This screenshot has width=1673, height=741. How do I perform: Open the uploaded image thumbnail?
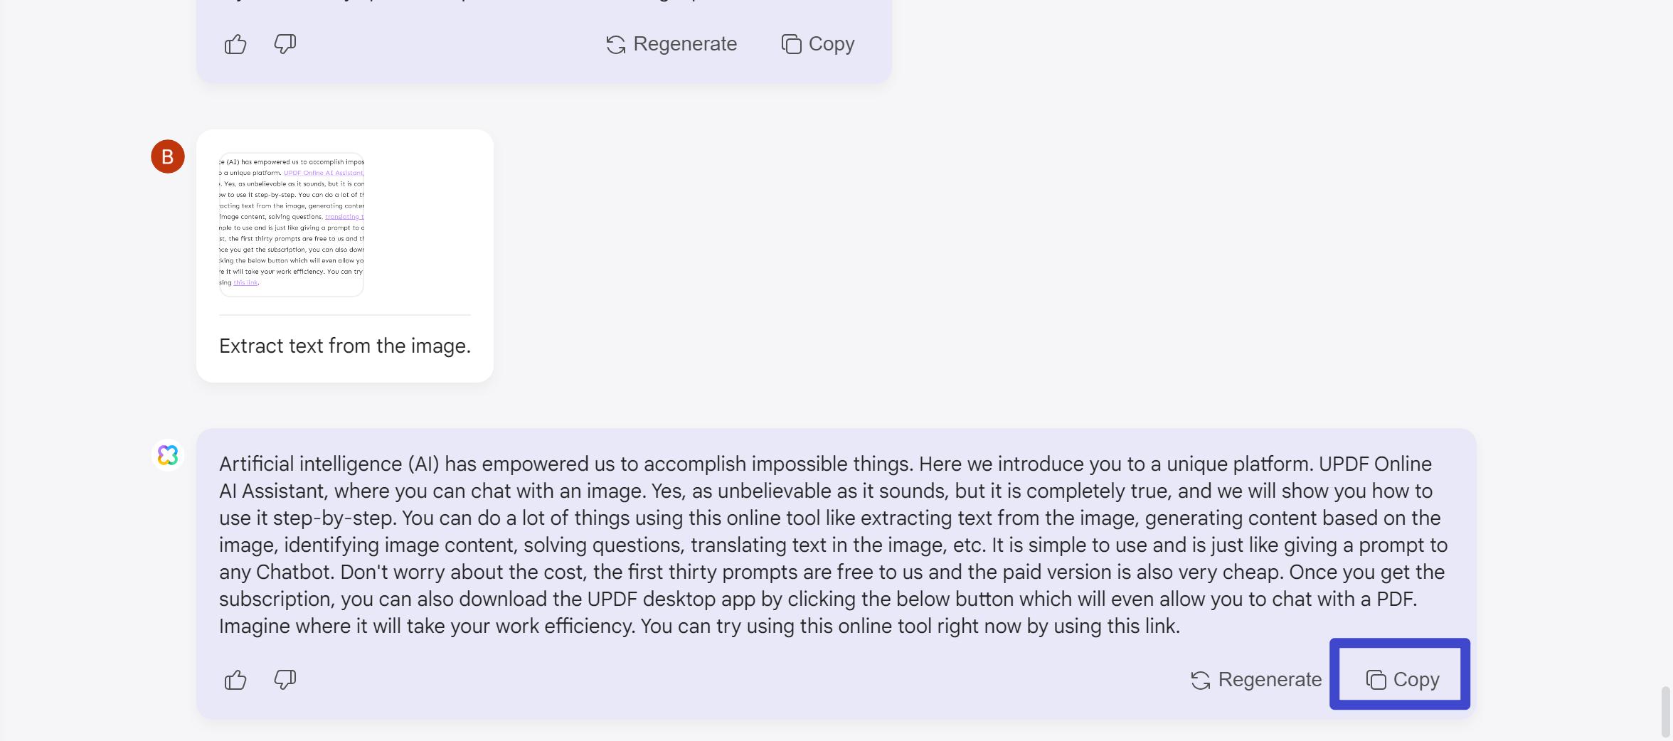(x=292, y=224)
